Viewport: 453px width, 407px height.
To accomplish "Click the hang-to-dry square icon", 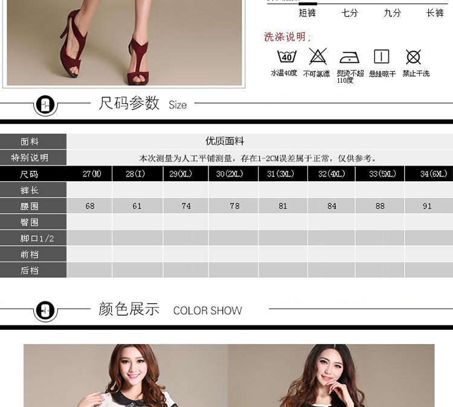I will 381,56.
